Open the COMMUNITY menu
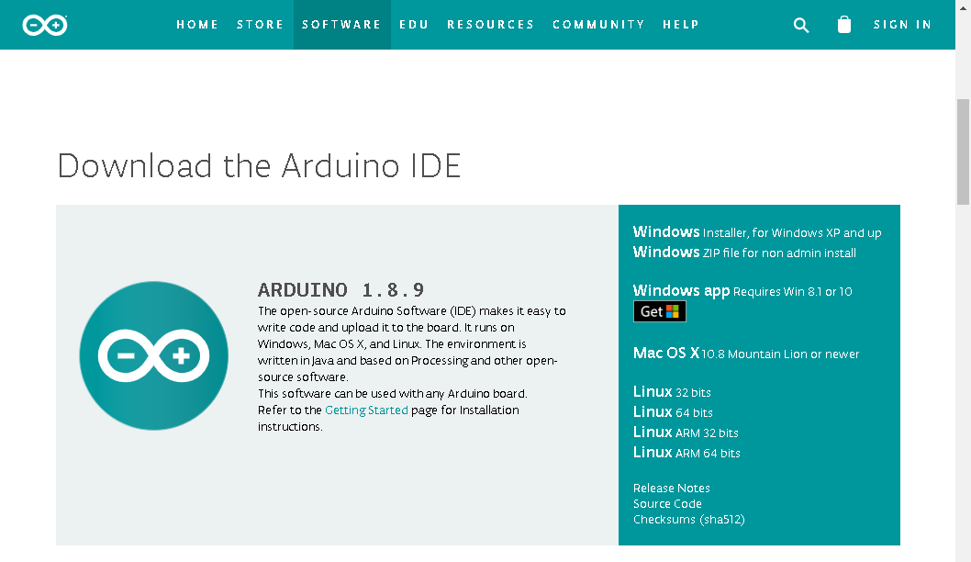The height and width of the screenshot is (562, 971). (x=598, y=25)
